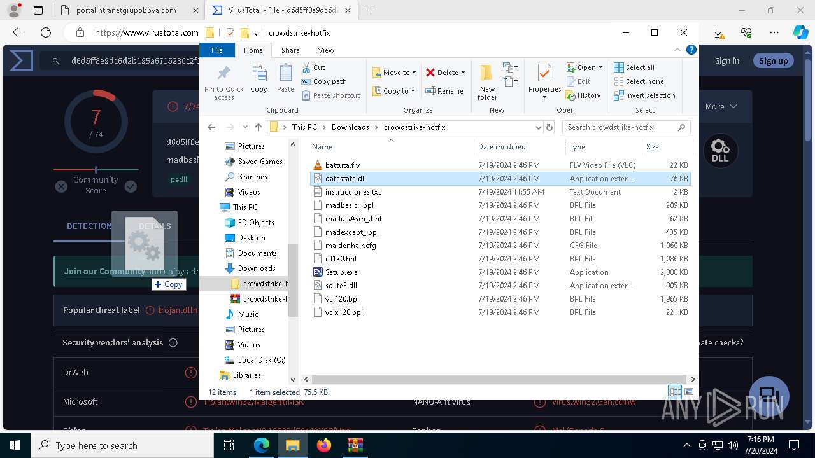Click the Copy ribbon button
This screenshot has height=458, width=815.
coord(259,80)
